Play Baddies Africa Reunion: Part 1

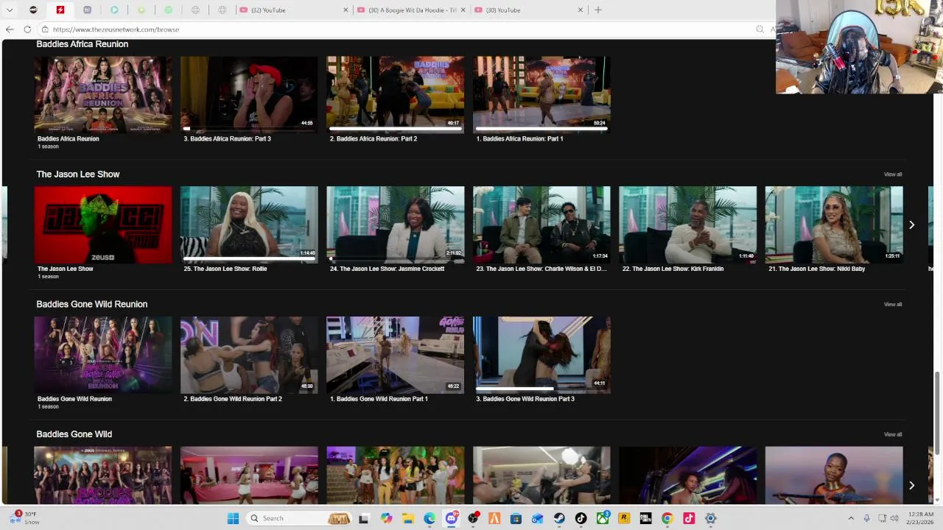(x=541, y=95)
